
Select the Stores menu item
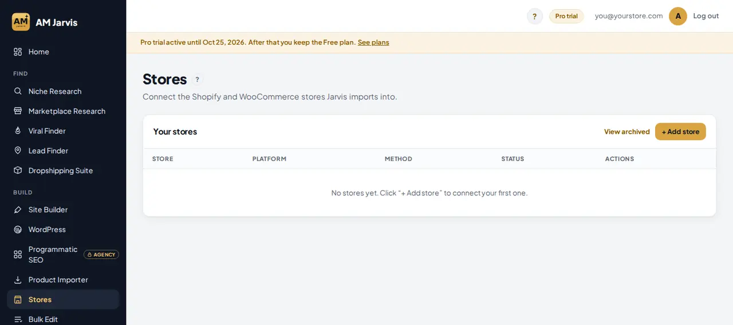click(63, 300)
